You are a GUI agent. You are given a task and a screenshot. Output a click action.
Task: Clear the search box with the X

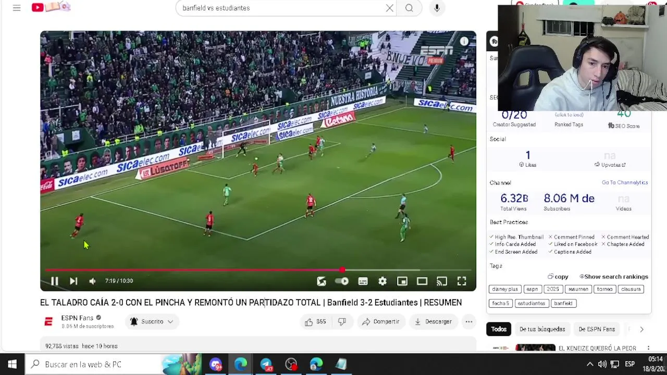[389, 8]
